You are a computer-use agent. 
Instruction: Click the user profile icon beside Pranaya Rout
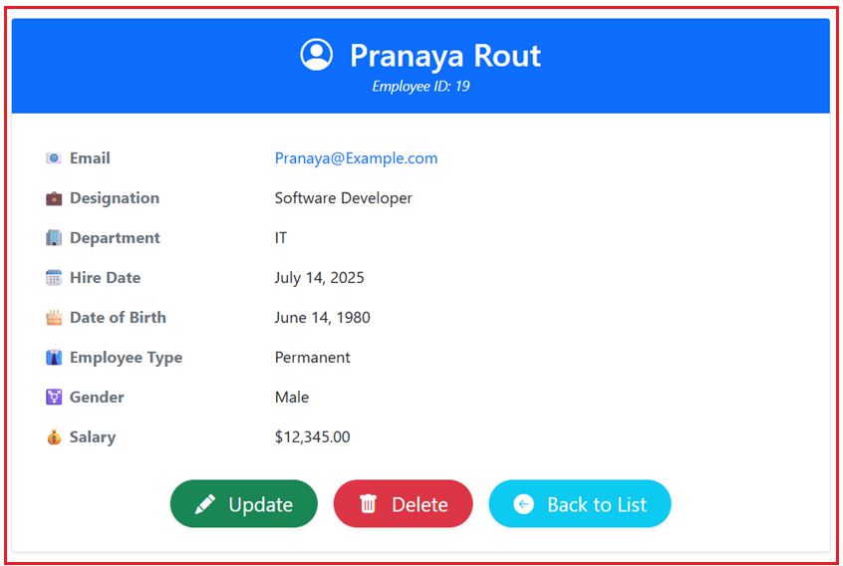(316, 55)
